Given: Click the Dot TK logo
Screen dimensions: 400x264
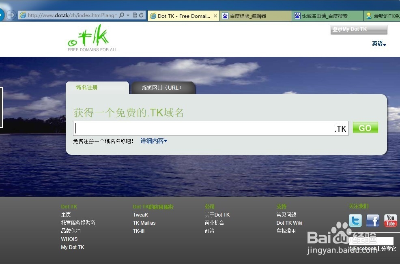Looking at the screenshot, I should pyautogui.click(x=92, y=38).
